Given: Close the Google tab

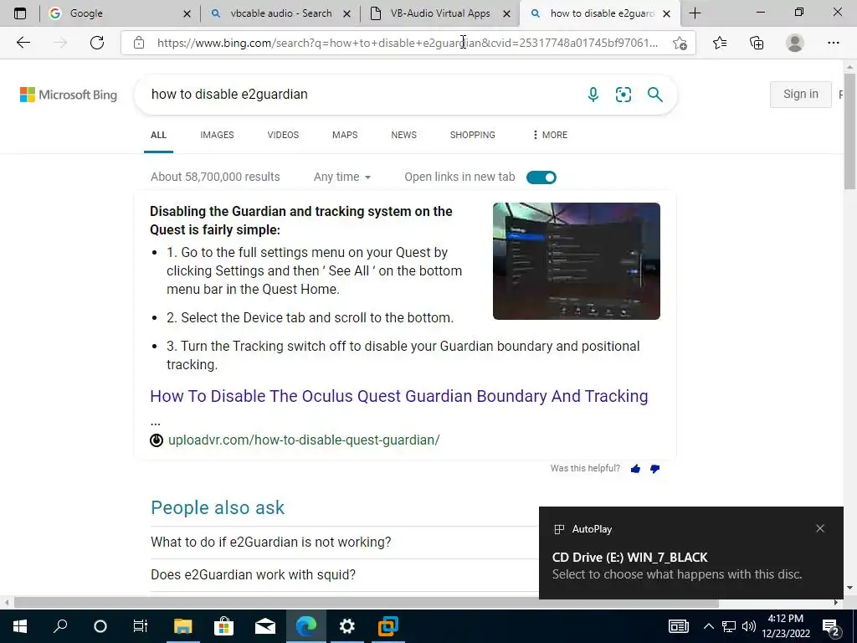Looking at the screenshot, I should 187,13.
